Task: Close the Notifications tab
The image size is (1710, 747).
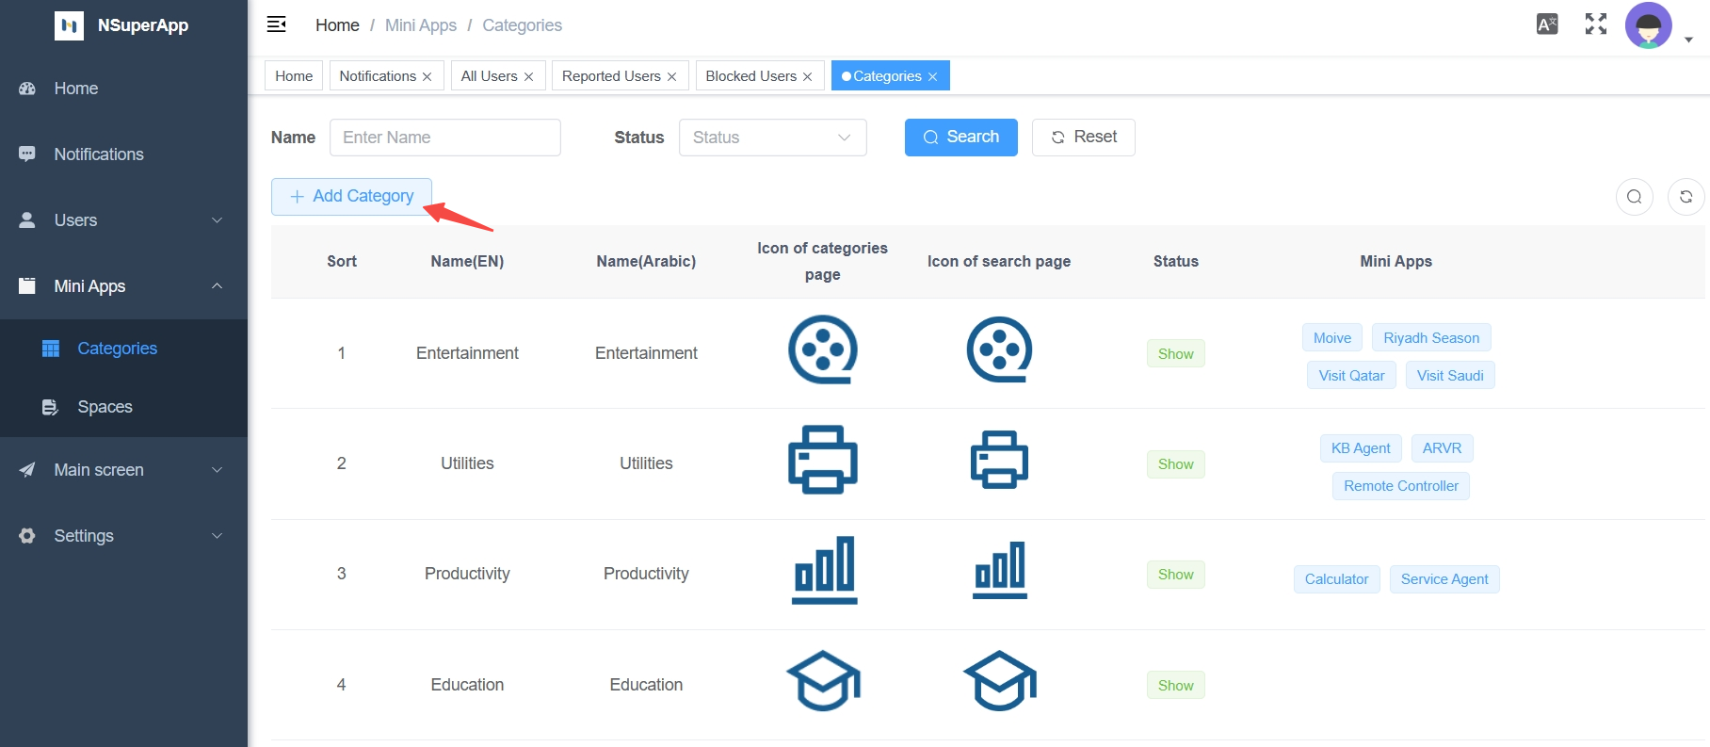Action: point(427,77)
